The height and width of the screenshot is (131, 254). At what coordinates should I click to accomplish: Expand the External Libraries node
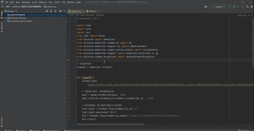(x=5, y=18)
